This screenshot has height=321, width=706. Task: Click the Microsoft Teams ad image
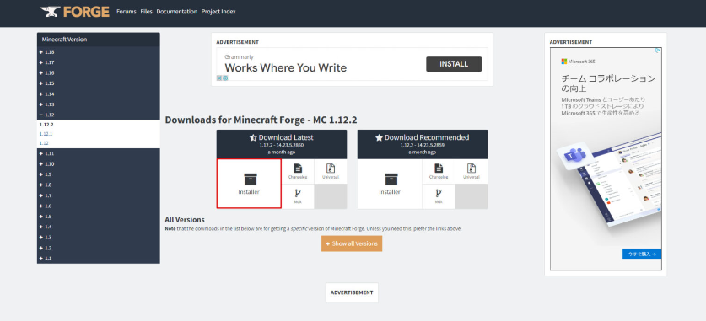609,179
